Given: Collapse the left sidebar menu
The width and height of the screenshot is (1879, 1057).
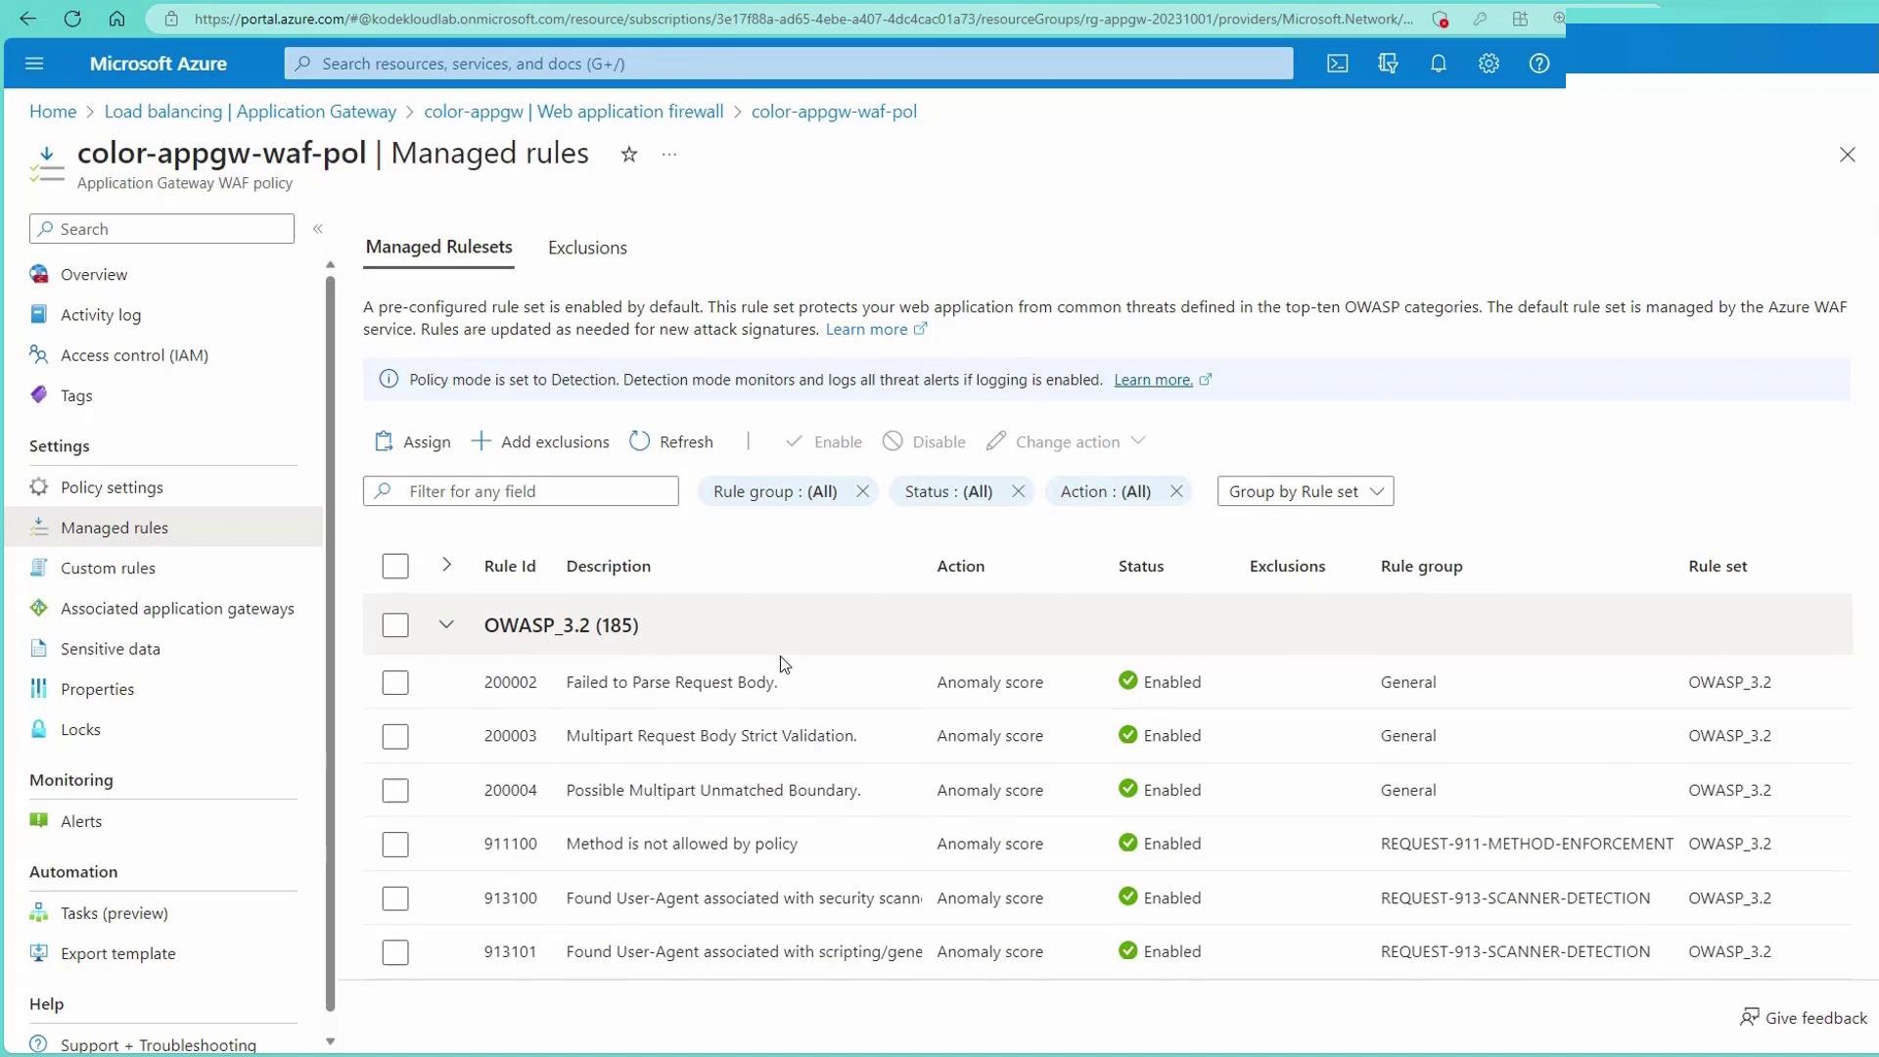Looking at the screenshot, I should point(318,229).
